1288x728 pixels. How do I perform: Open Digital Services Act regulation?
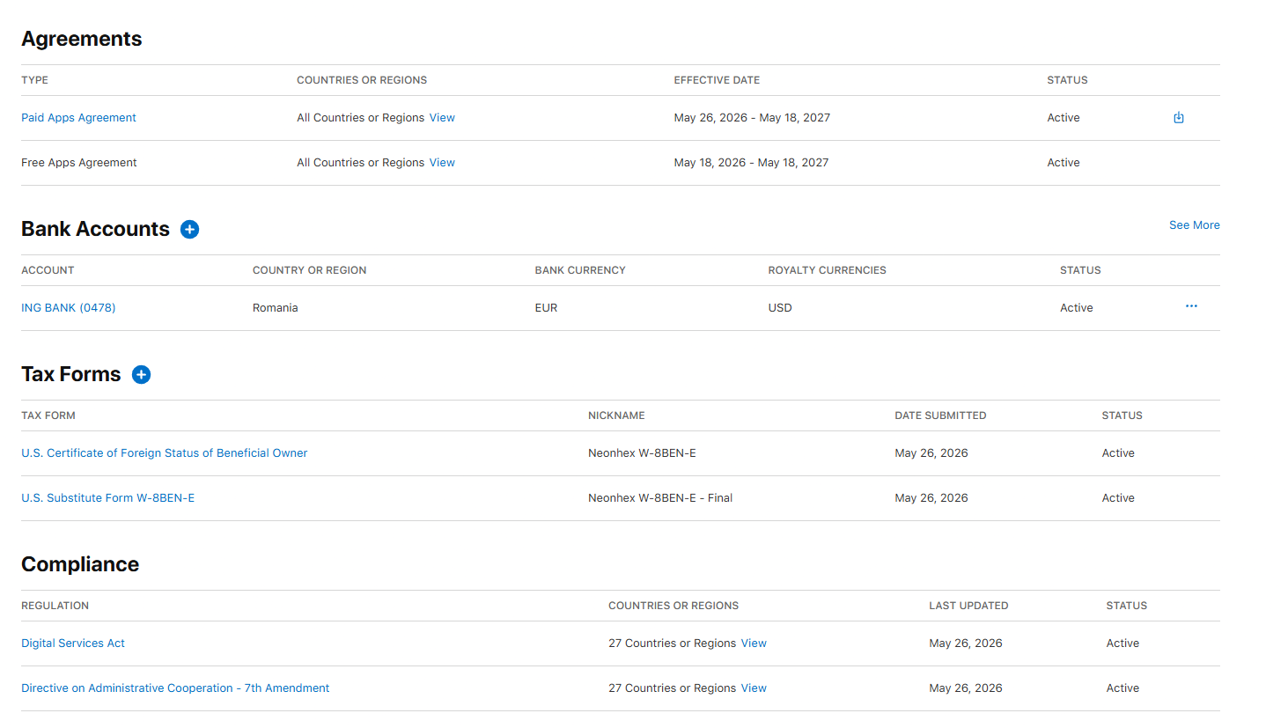click(73, 643)
